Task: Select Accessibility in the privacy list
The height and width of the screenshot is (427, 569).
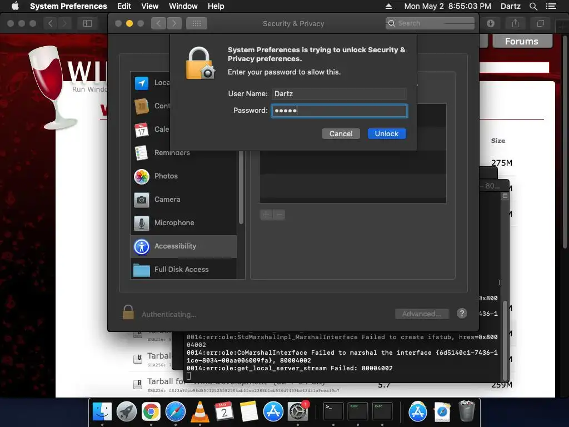Action: point(183,246)
